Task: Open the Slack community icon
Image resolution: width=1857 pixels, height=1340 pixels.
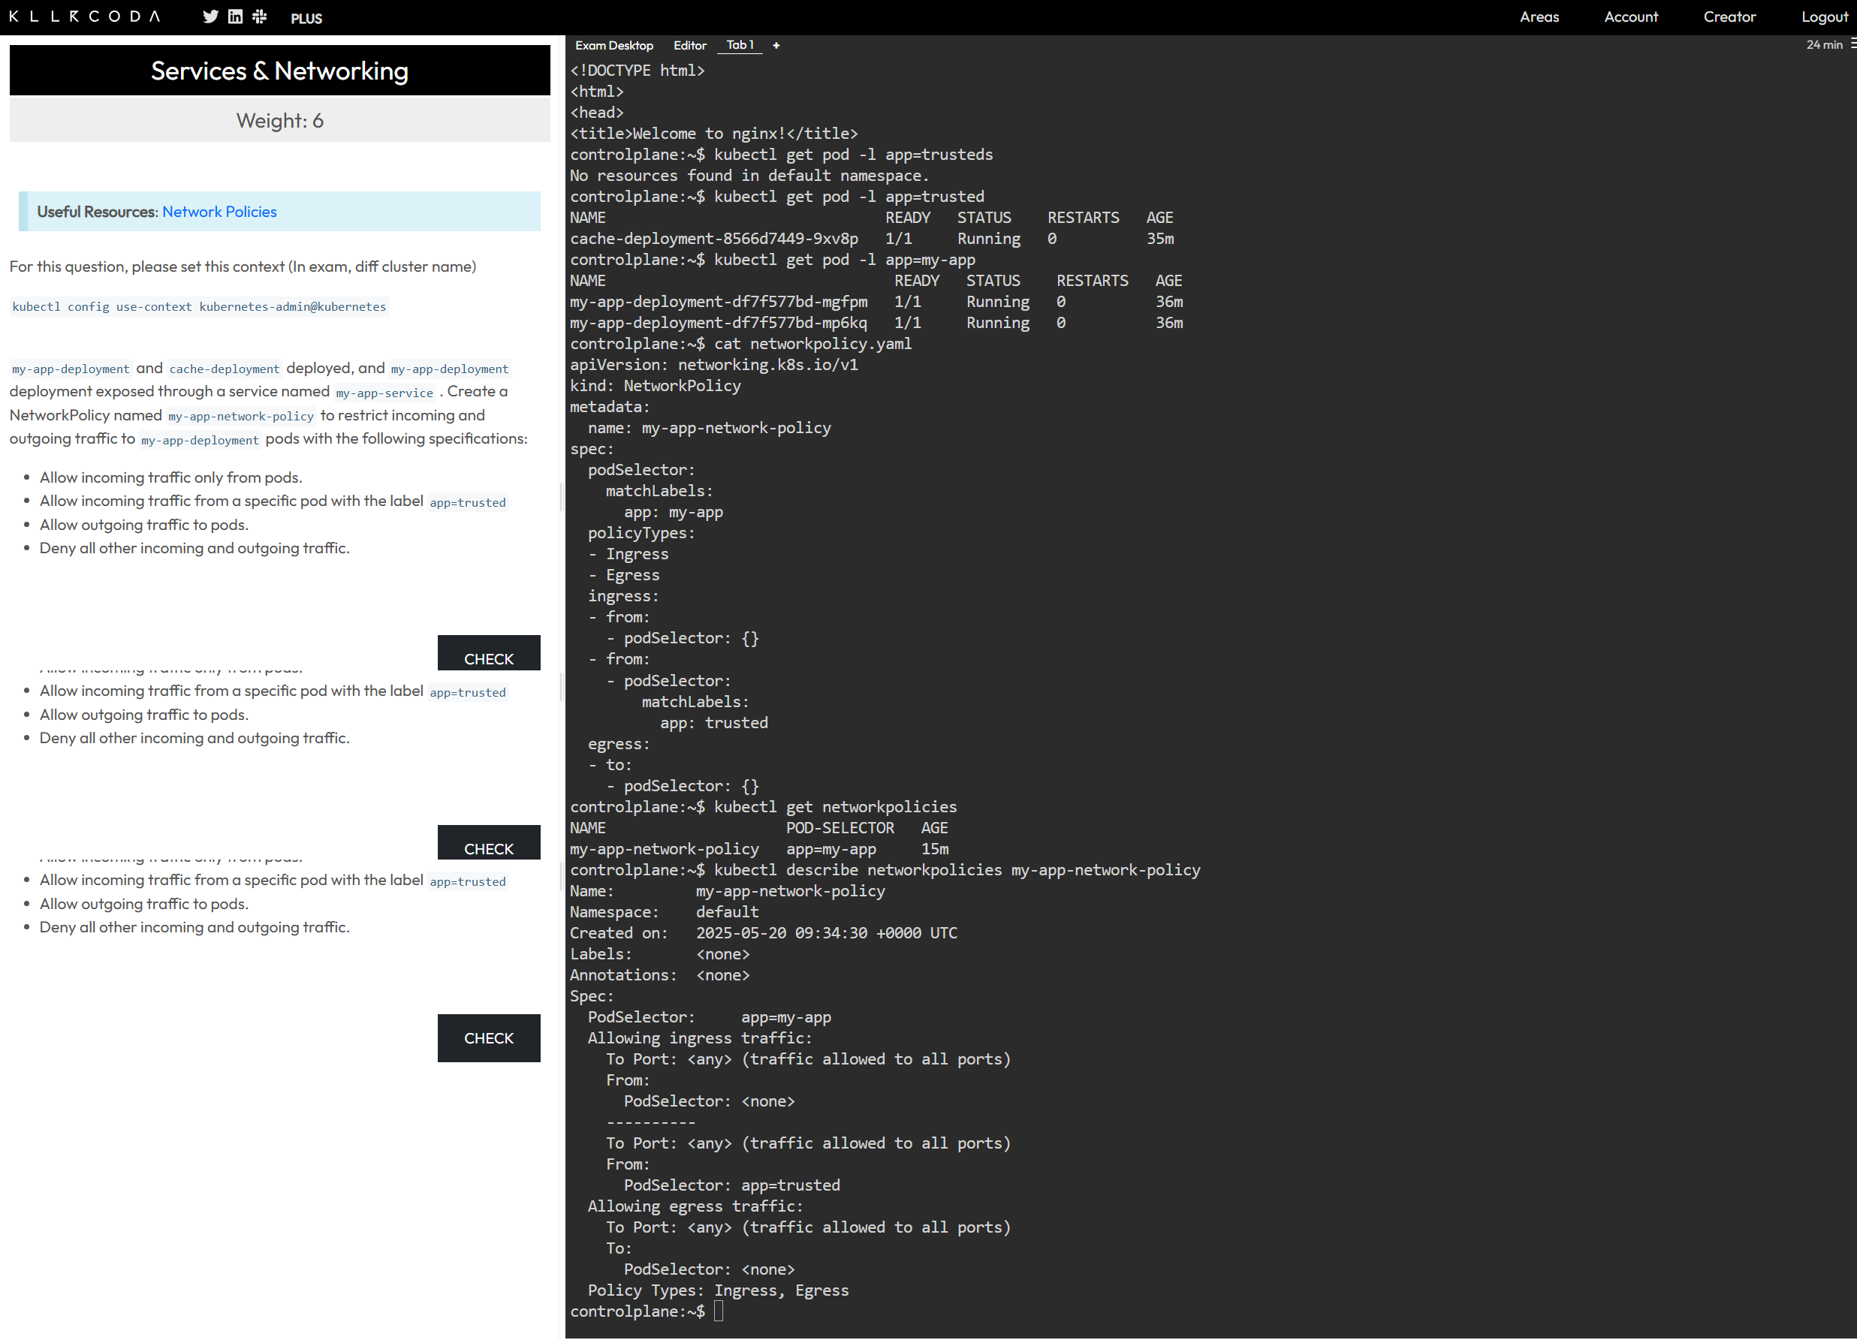Action: pos(260,17)
